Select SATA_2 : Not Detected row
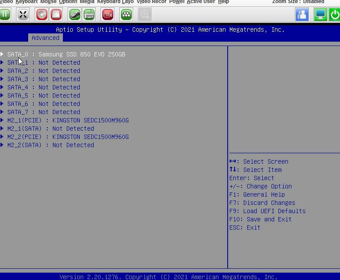Viewport: 340px width, 280px height. point(44,71)
